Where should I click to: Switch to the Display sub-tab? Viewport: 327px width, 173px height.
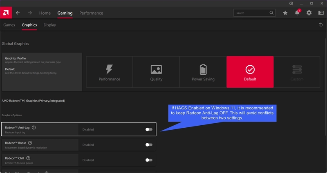coord(49,25)
